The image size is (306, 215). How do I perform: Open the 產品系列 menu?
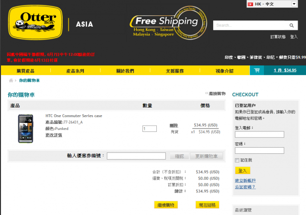point(76,71)
